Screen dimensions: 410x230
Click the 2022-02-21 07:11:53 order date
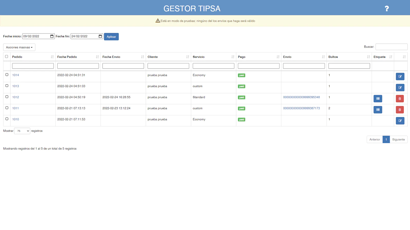pyautogui.click(x=71, y=119)
